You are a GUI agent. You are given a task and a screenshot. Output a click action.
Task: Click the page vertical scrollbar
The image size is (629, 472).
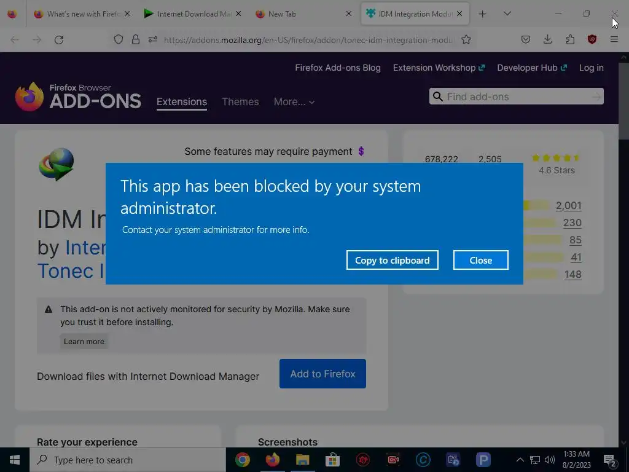tap(623, 249)
